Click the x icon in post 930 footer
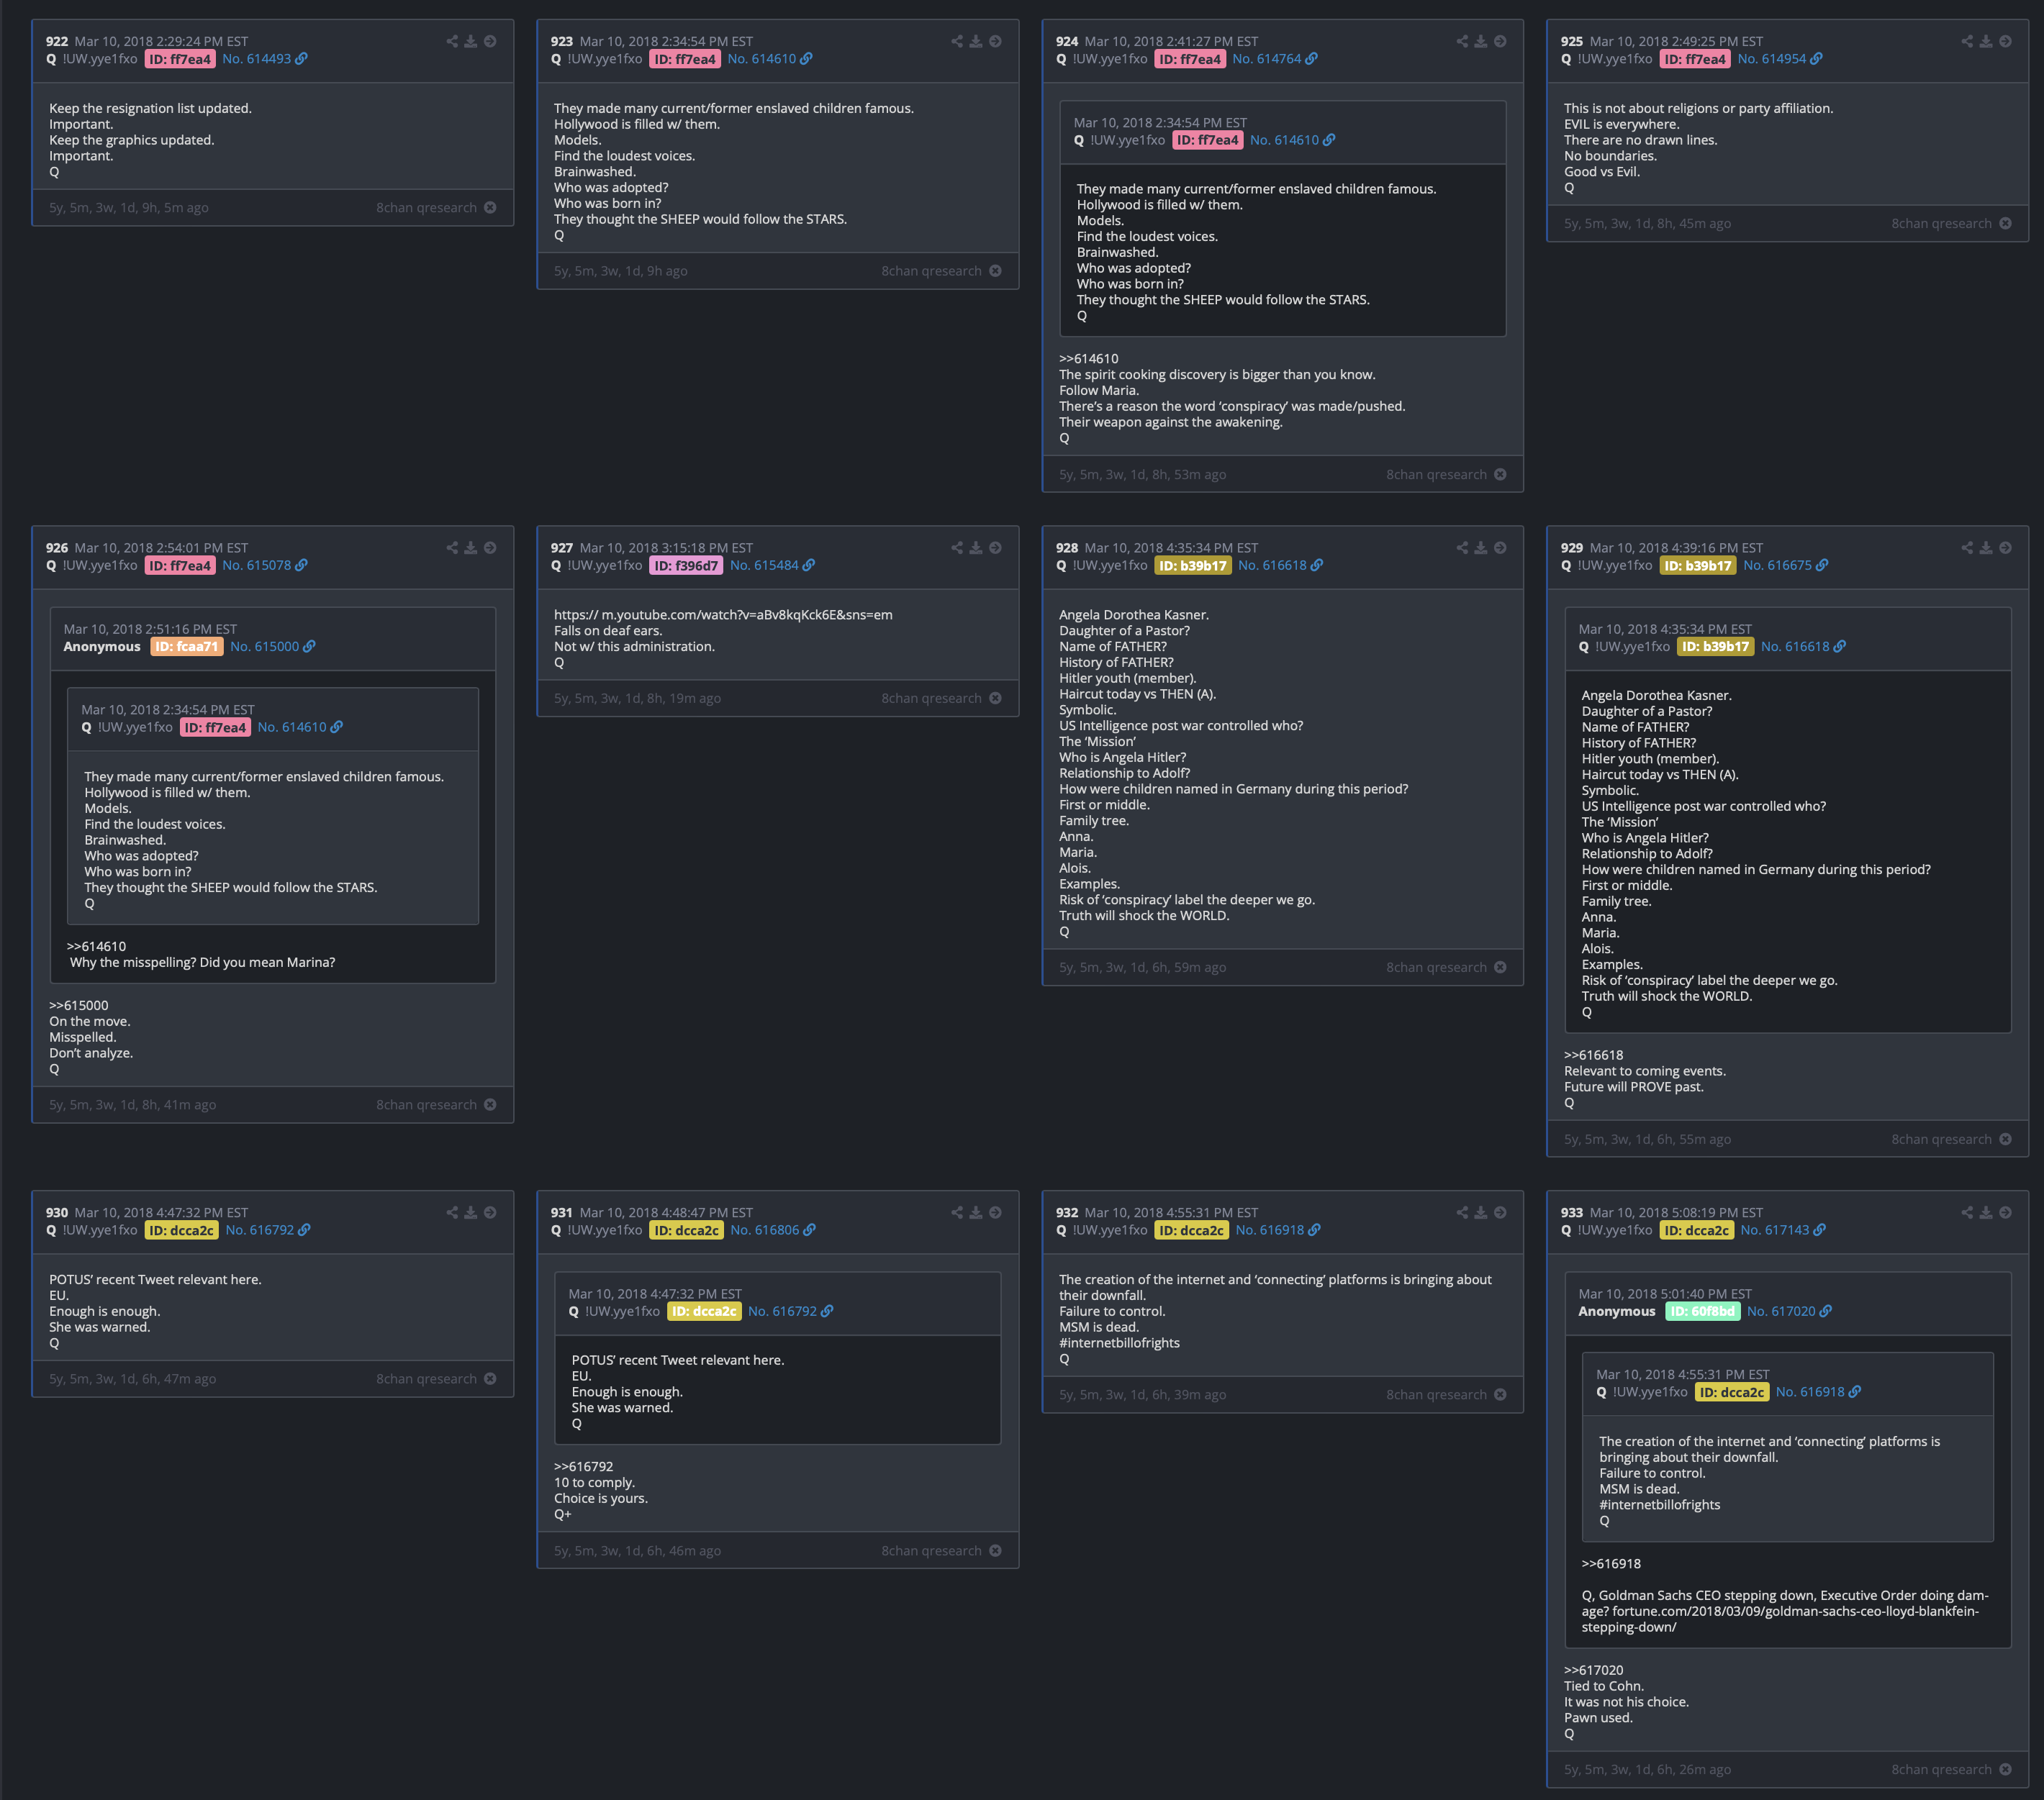 click(490, 1379)
